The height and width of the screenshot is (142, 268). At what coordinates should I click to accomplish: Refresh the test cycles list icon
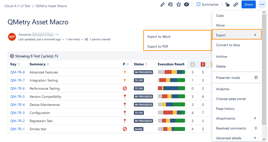coord(57,56)
